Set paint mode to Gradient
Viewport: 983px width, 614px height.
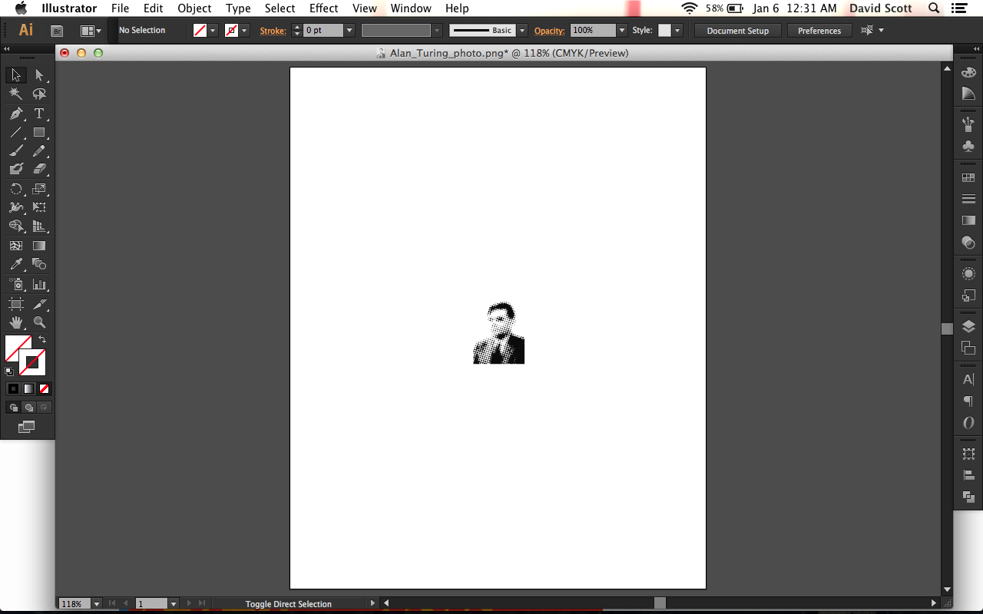(x=28, y=389)
